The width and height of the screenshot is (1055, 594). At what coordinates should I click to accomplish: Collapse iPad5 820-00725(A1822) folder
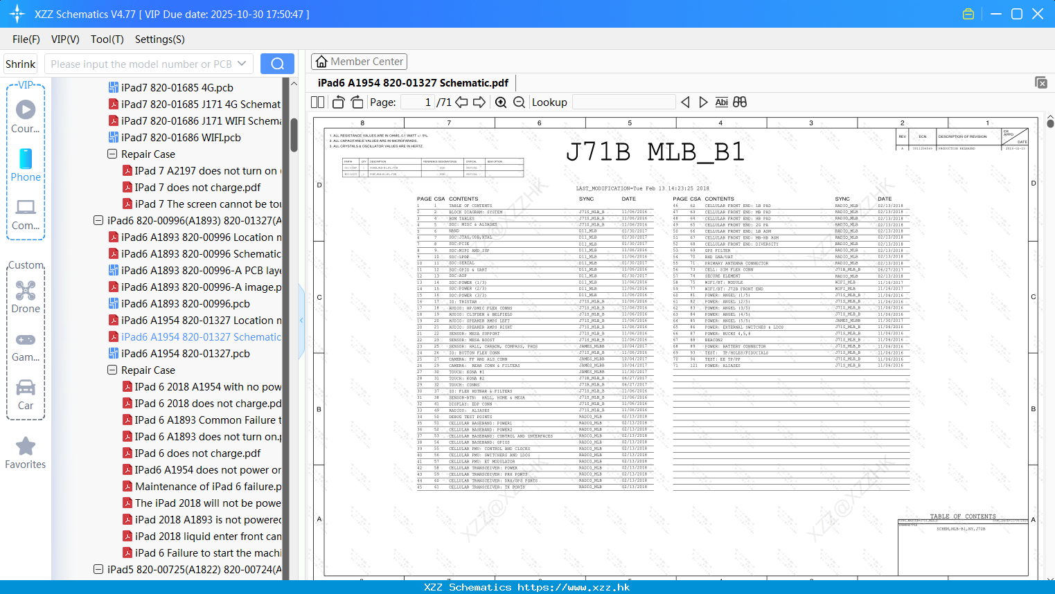point(98,569)
